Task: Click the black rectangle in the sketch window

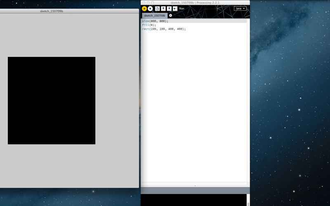Action: pos(52,101)
